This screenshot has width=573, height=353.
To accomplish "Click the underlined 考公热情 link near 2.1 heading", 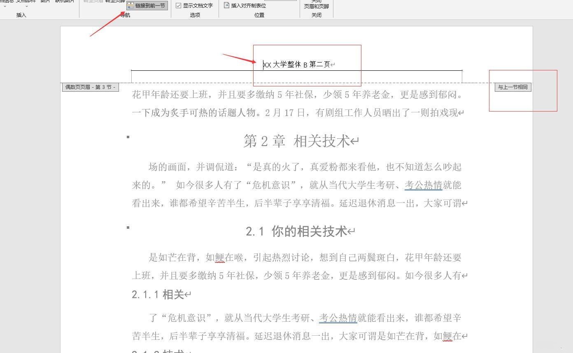I will pos(423,186).
